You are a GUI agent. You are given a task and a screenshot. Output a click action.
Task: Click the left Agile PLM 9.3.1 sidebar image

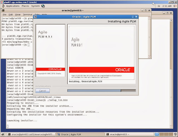(51, 51)
